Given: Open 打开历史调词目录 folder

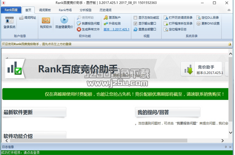Looking at the screenshot, I should tap(178, 18).
